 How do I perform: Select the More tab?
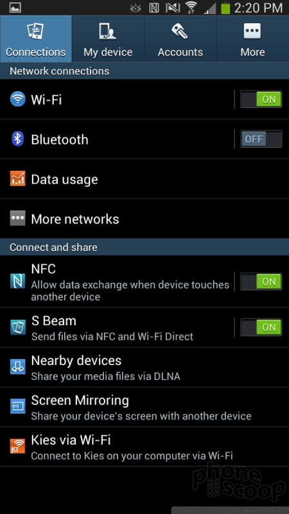(x=252, y=39)
